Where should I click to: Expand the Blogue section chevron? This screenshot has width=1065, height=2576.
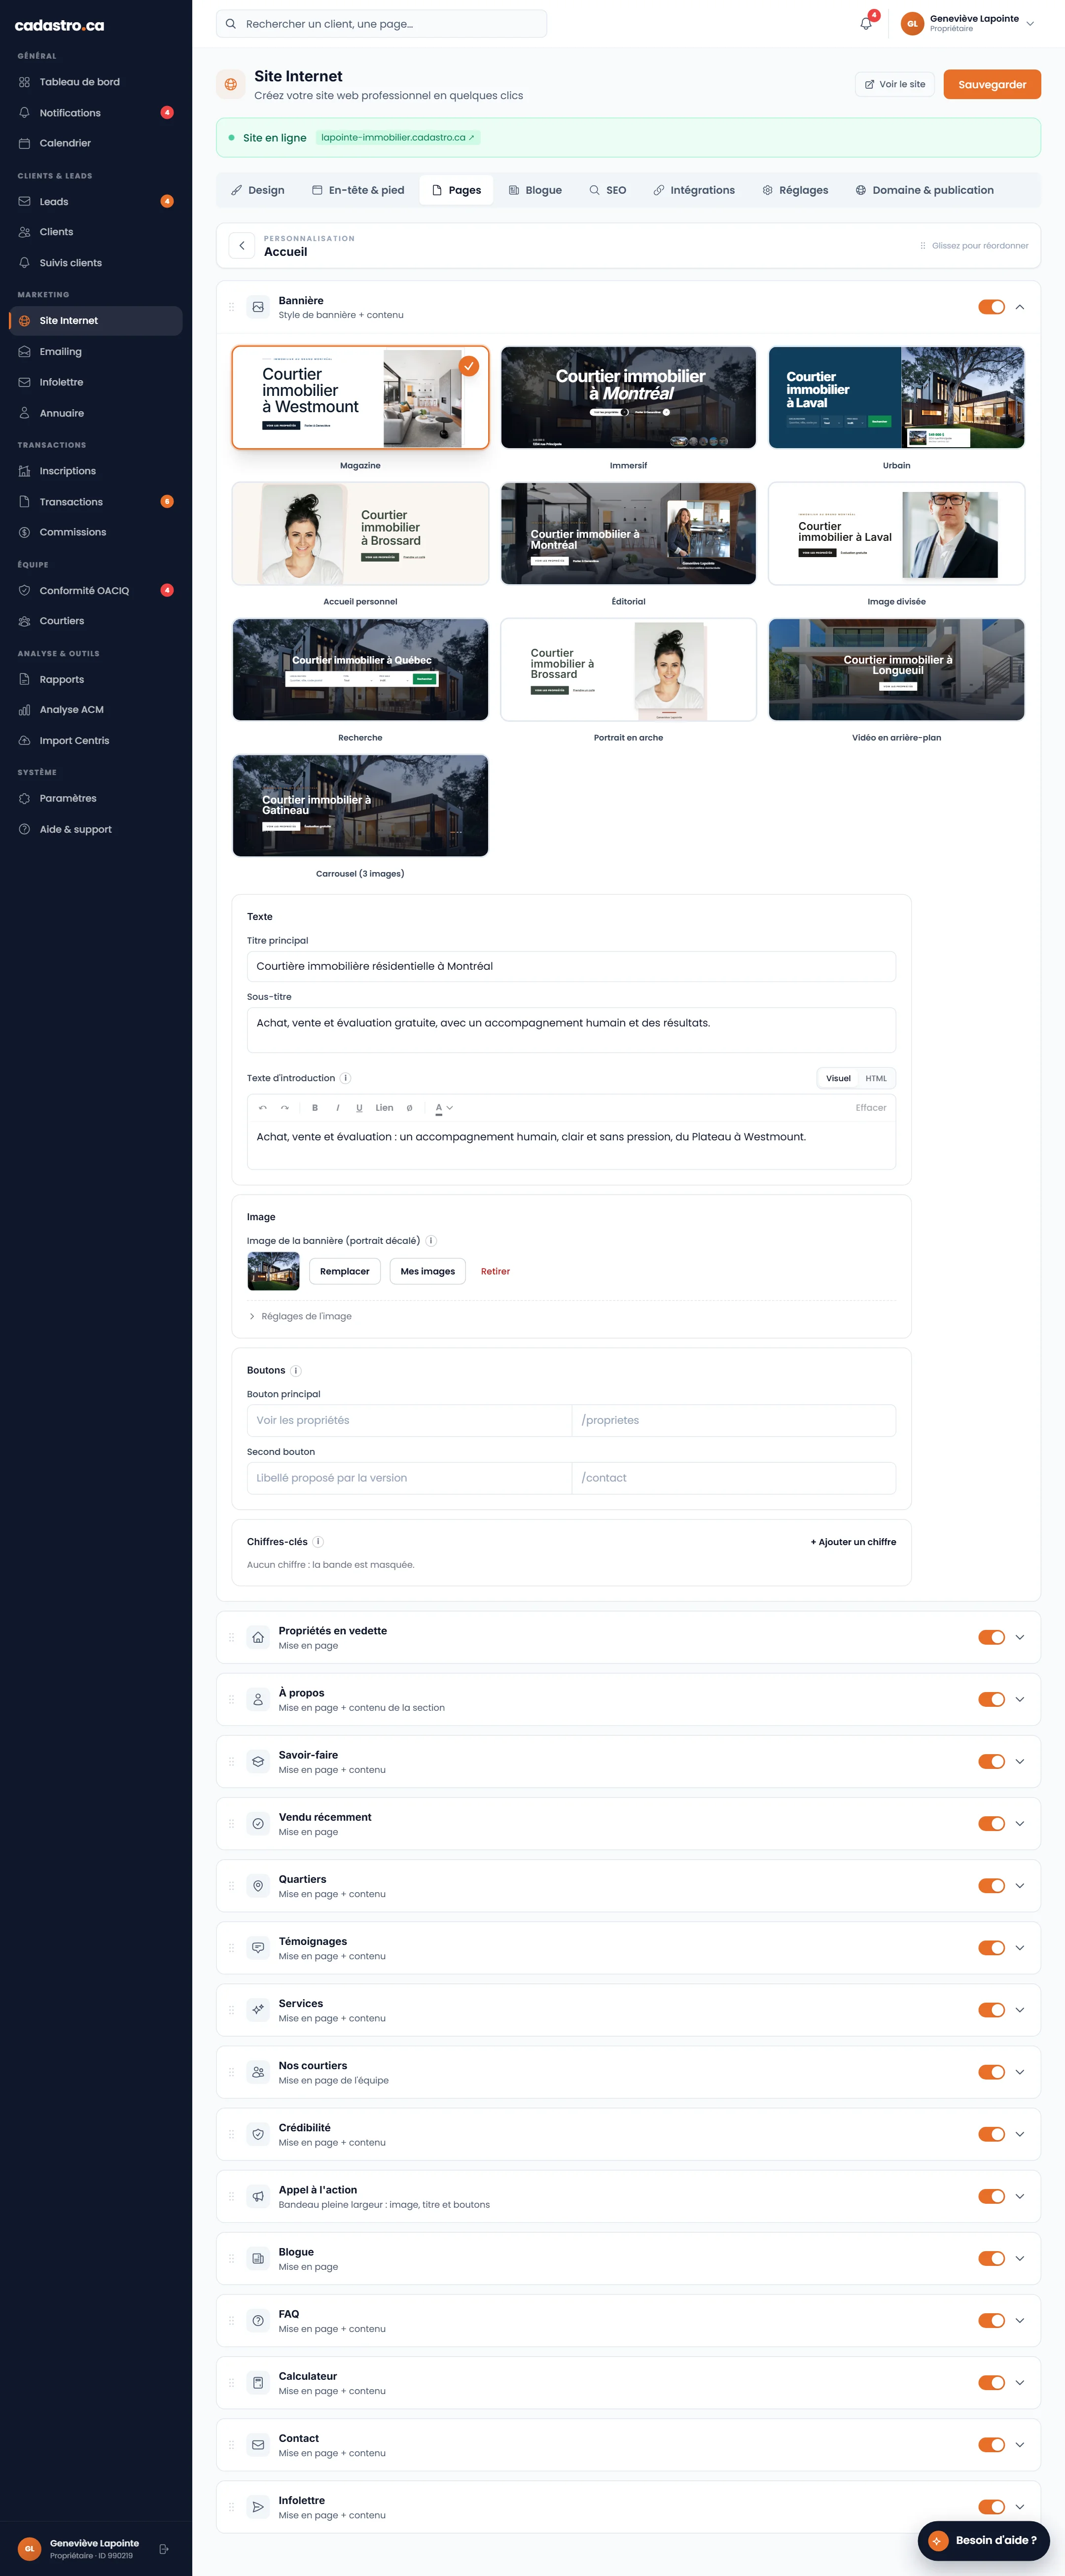click(x=1020, y=2258)
